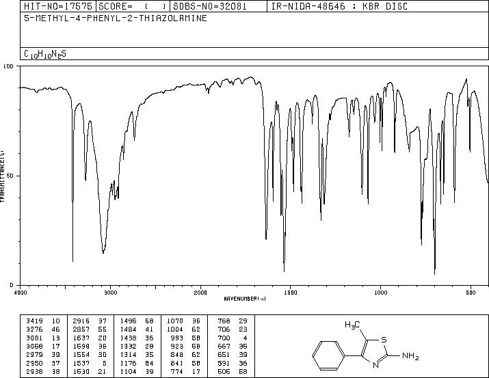Image resolution: width=489 pixels, height=378 pixels.
Task: Click the nitrogen N atom in thiazole ring
Action: (376, 365)
